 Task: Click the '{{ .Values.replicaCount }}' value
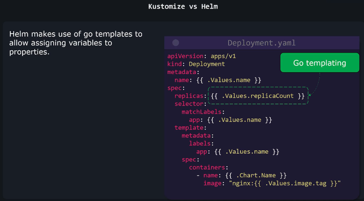[x=258, y=96]
